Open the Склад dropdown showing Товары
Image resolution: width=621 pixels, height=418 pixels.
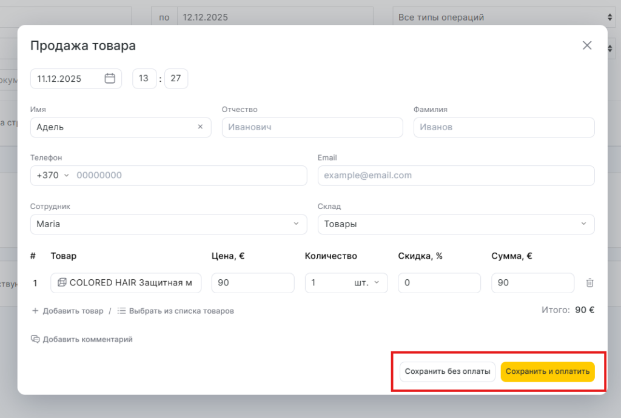455,224
